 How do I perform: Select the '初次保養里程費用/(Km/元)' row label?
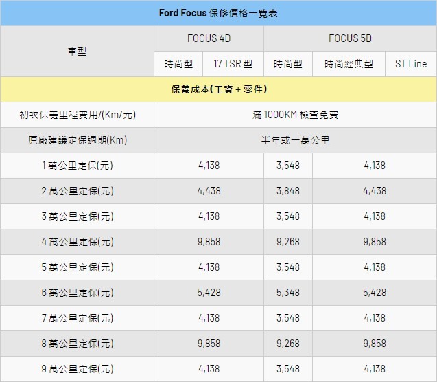pos(77,115)
